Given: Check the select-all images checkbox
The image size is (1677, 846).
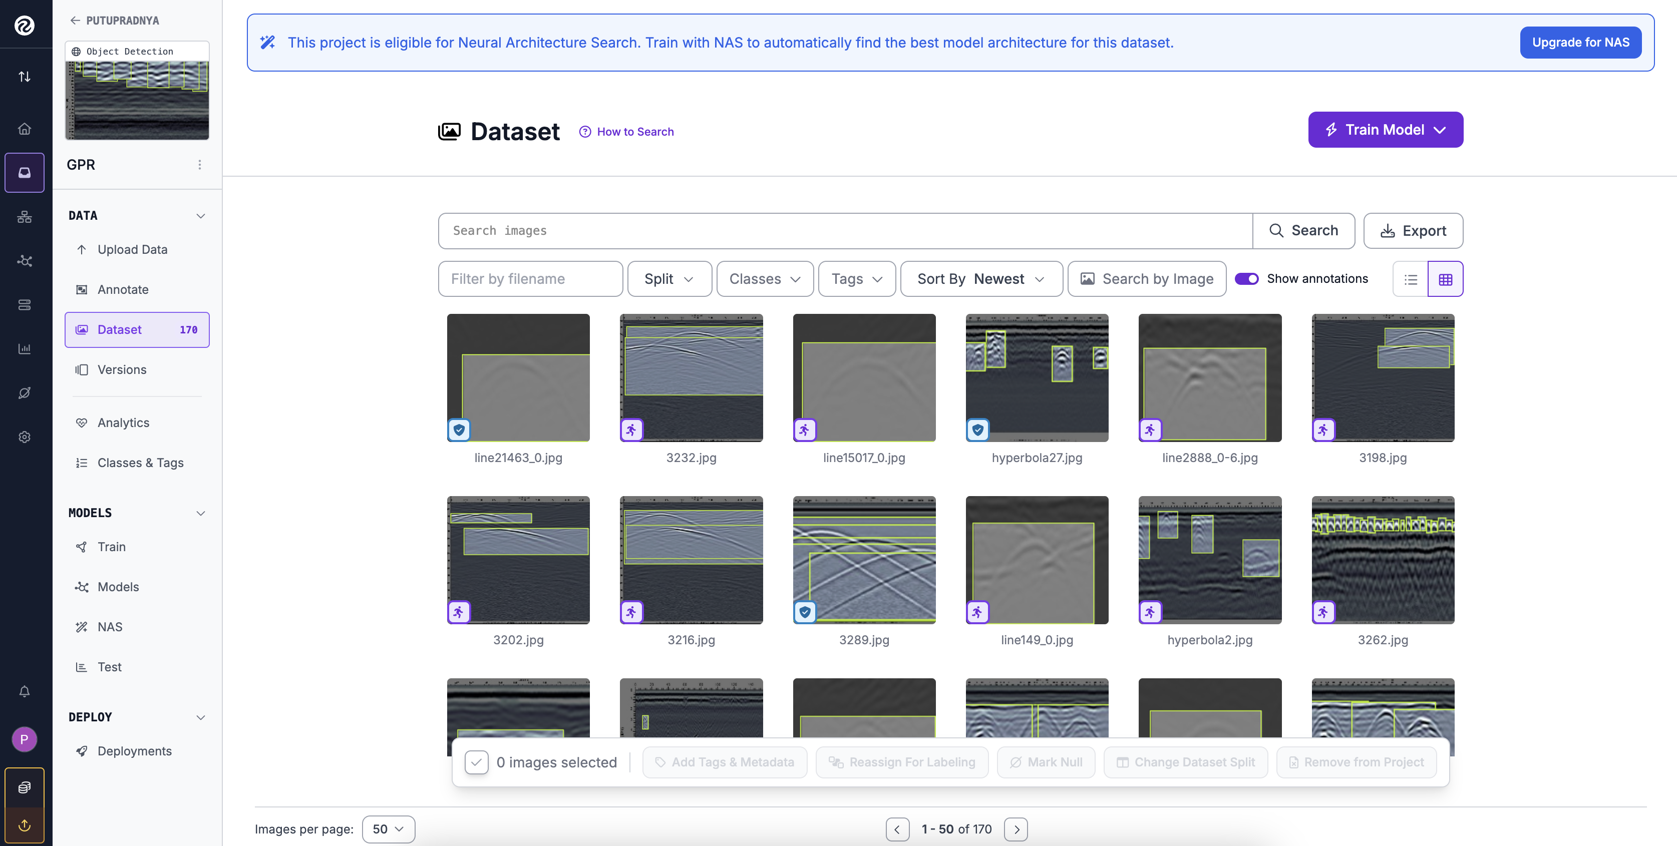Looking at the screenshot, I should [477, 762].
